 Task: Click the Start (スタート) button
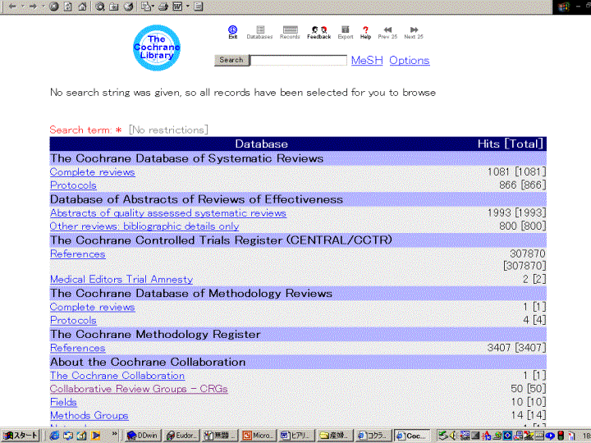click(21, 436)
